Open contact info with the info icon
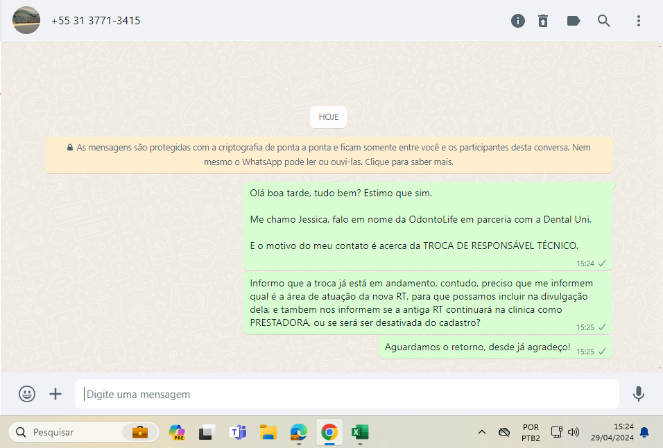663x448 pixels. (518, 21)
